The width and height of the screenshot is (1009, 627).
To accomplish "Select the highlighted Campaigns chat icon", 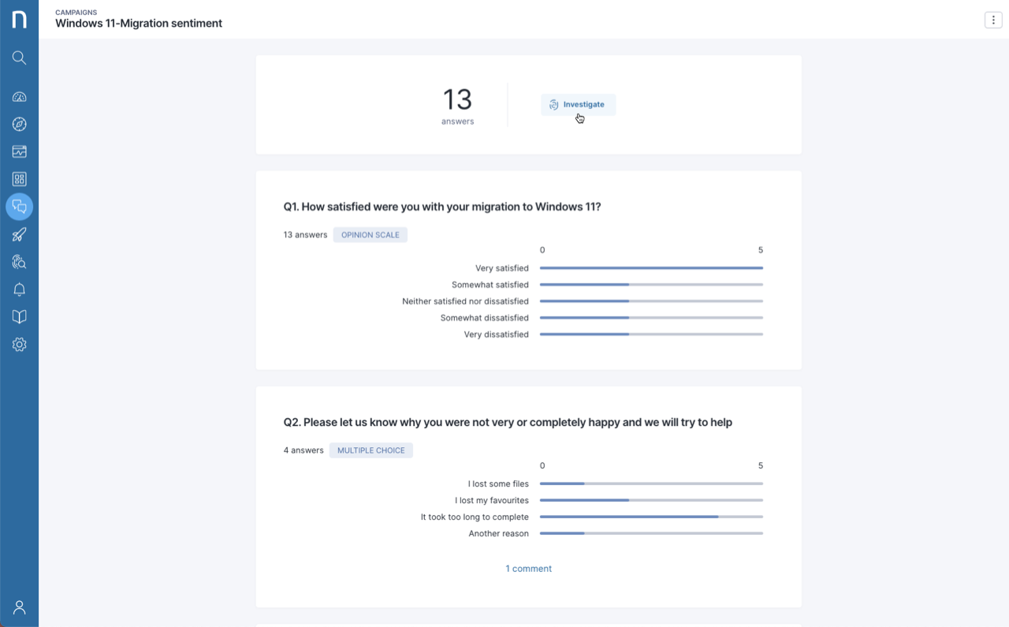I will [x=19, y=207].
